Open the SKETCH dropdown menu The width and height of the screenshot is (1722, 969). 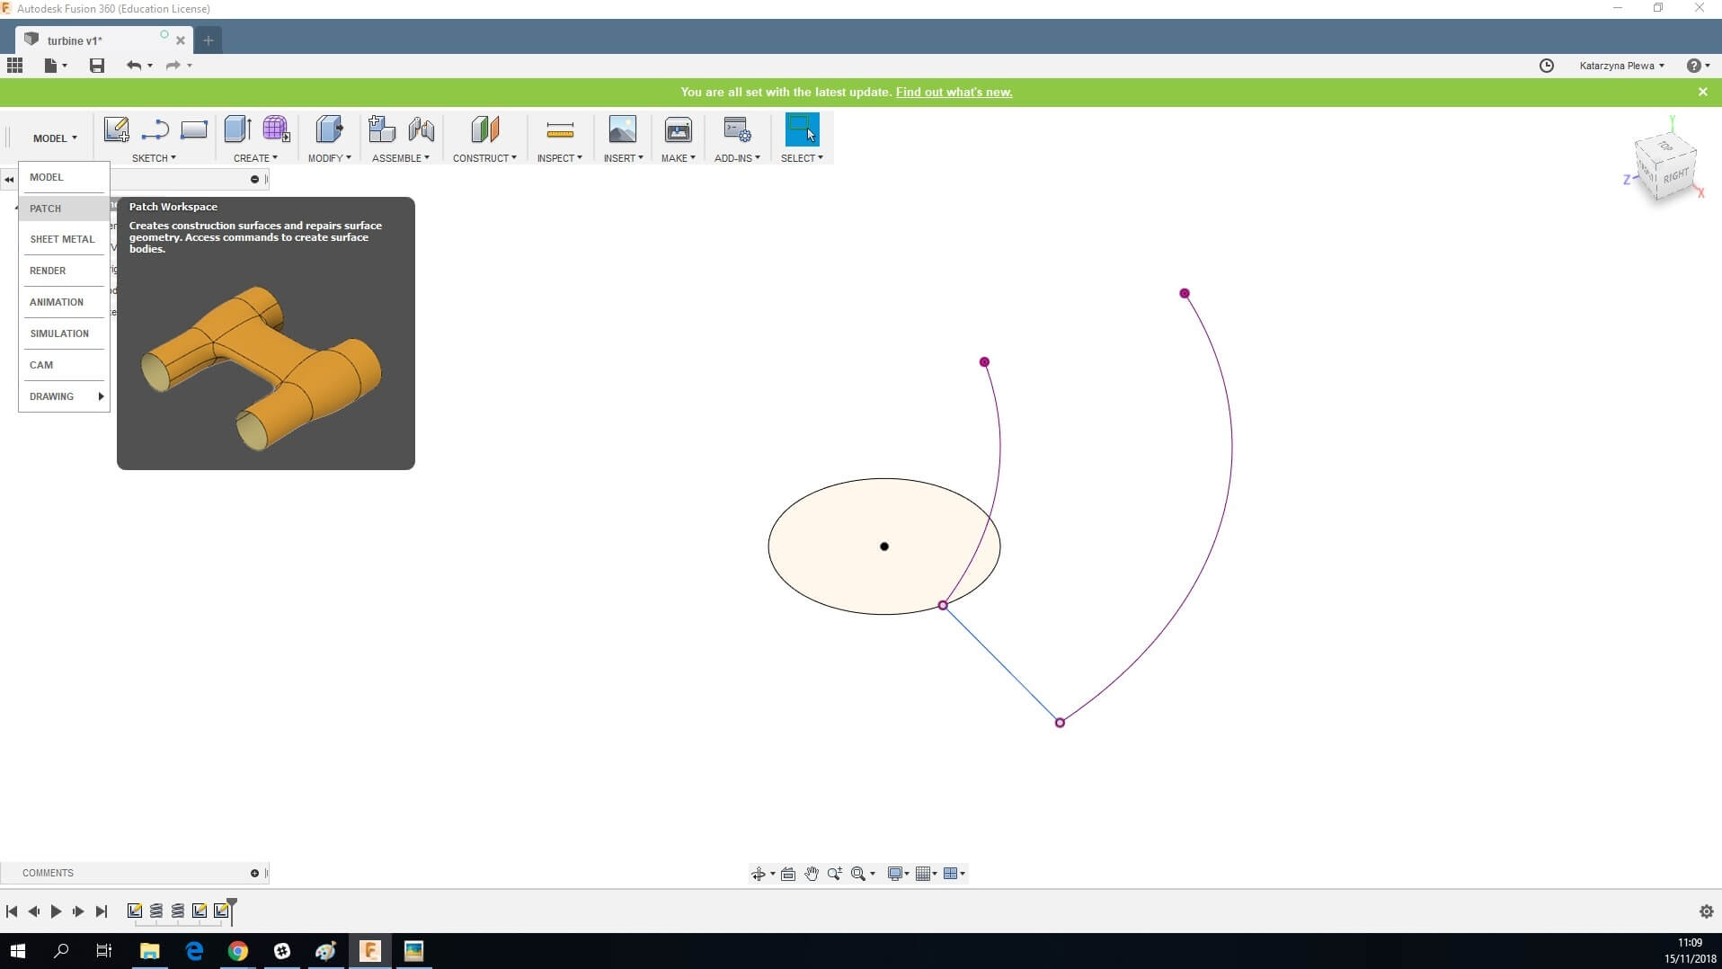click(x=154, y=158)
